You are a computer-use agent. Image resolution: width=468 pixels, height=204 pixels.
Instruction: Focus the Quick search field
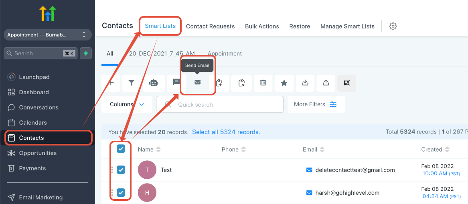pos(220,104)
